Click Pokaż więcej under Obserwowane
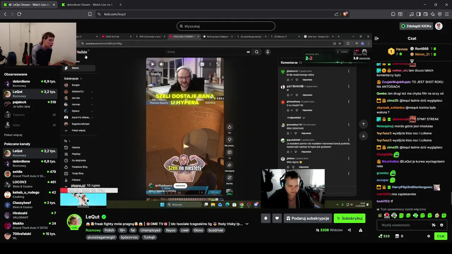The image size is (452, 254). pyautogui.click(x=13, y=135)
